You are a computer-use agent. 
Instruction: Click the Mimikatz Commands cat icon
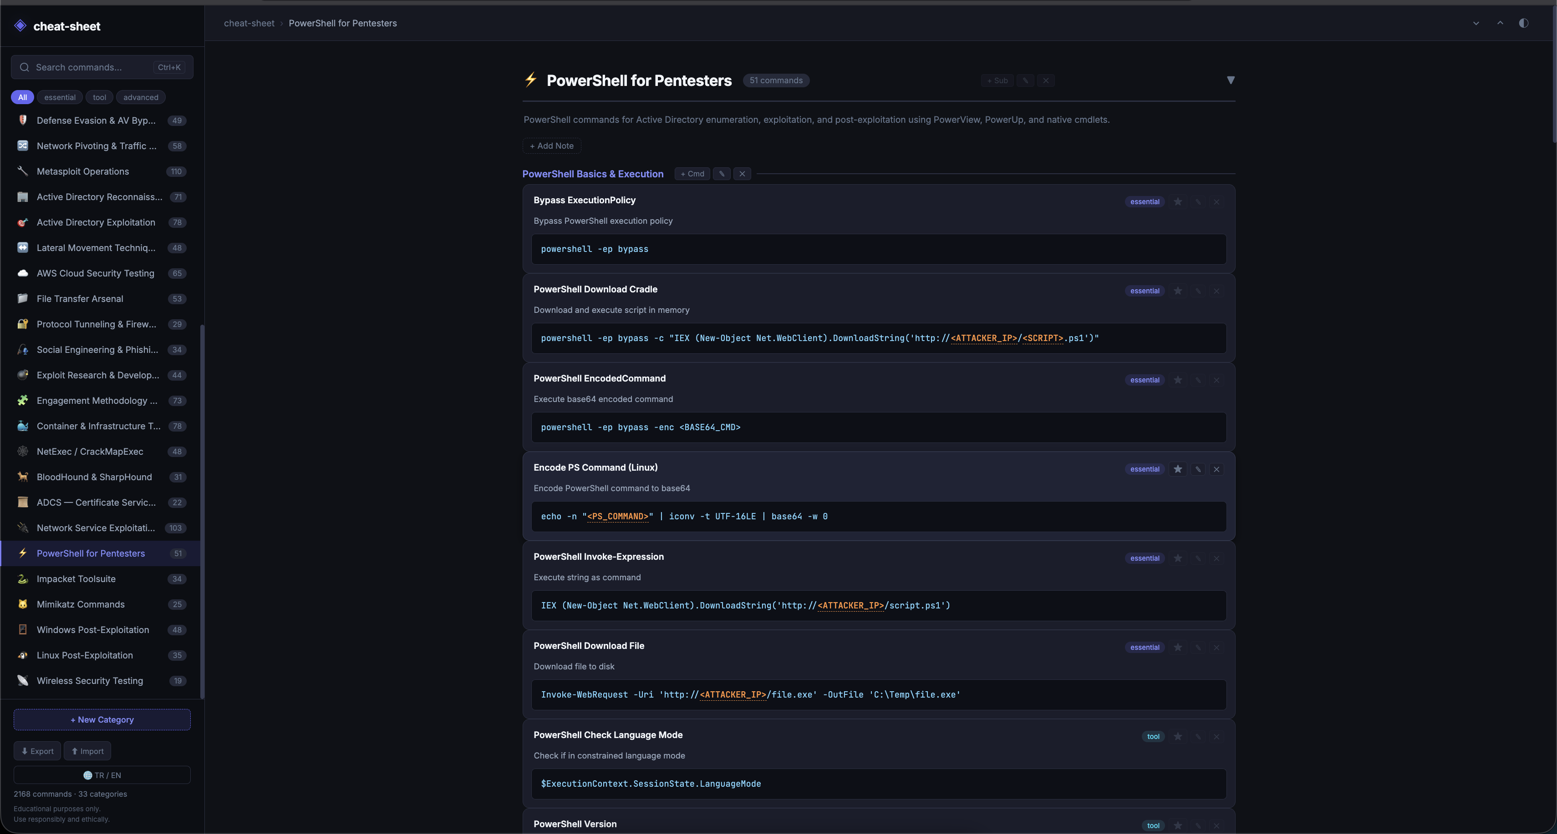tap(23, 604)
